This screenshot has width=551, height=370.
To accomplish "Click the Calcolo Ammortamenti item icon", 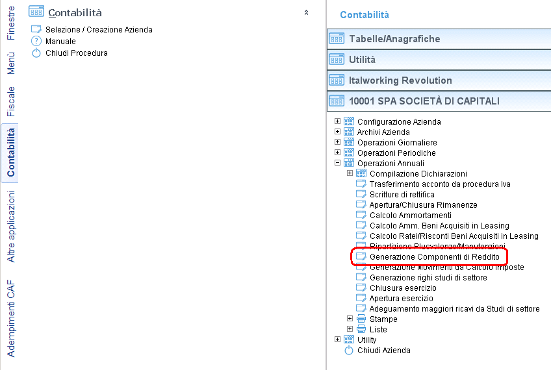I will point(361,215).
